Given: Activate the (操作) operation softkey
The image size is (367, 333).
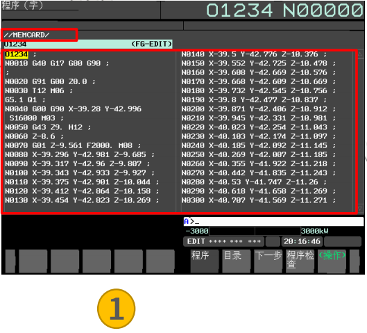Looking at the screenshot, I should click(332, 261).
